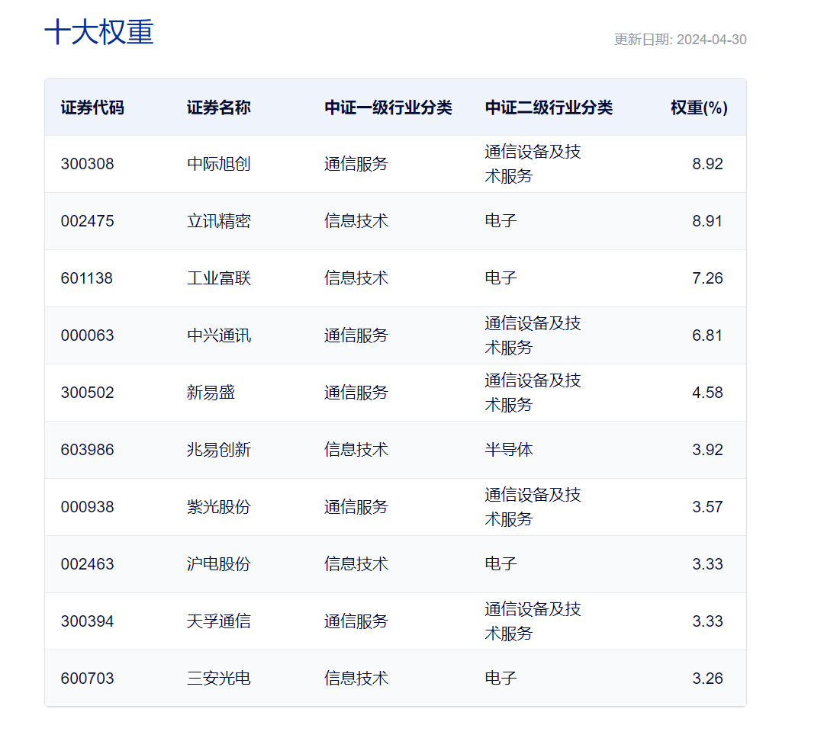Select security name 工业富联
Image resolution: width=824 pixels, height=738 pixels.
pyautogui.click(x=219, y=278)
